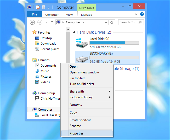
Task: Switch to the View ribbon tab
Action: click(x=69, y=15)
